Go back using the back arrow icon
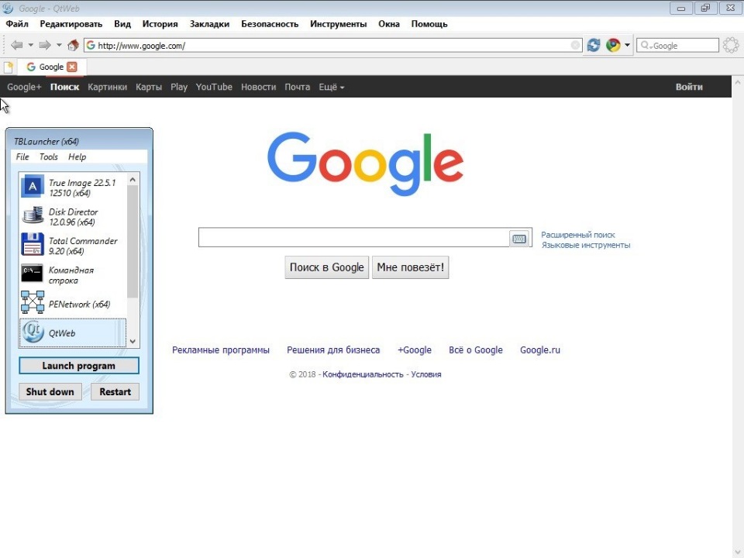This screenshot has width=744, height=558. coord(16,45)
